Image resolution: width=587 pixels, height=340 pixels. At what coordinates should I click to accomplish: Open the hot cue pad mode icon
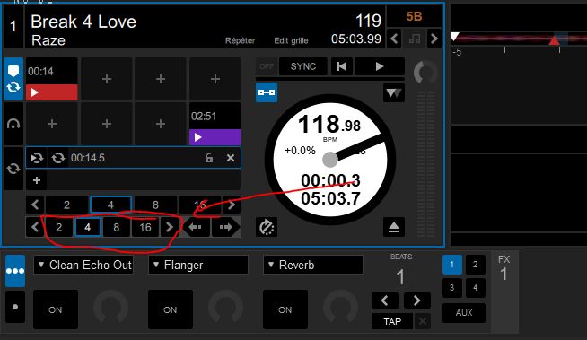13,79
